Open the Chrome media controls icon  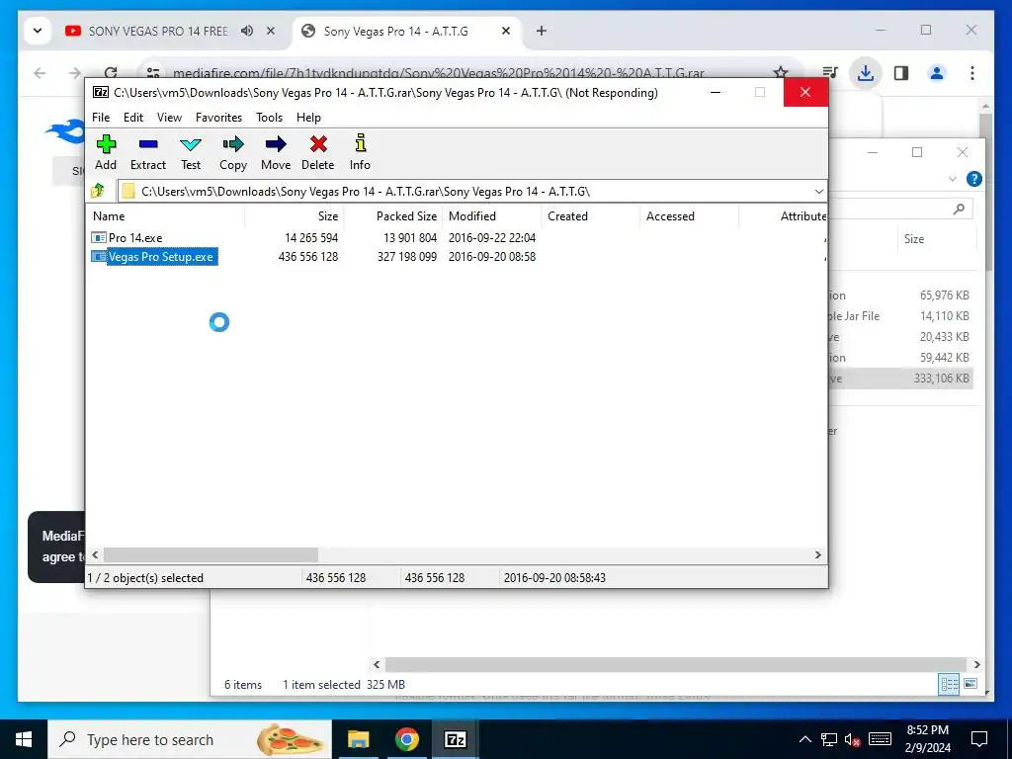pos(830,73)
